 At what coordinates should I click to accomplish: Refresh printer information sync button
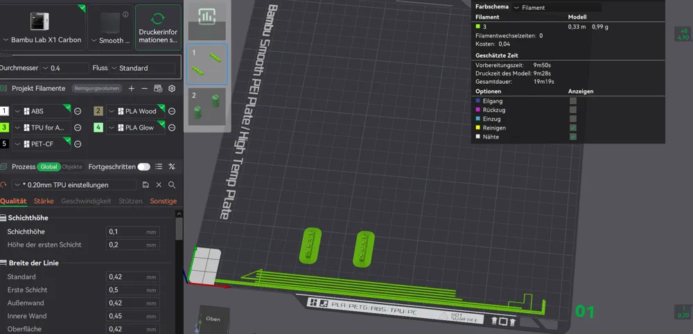(x=158, y=27)
